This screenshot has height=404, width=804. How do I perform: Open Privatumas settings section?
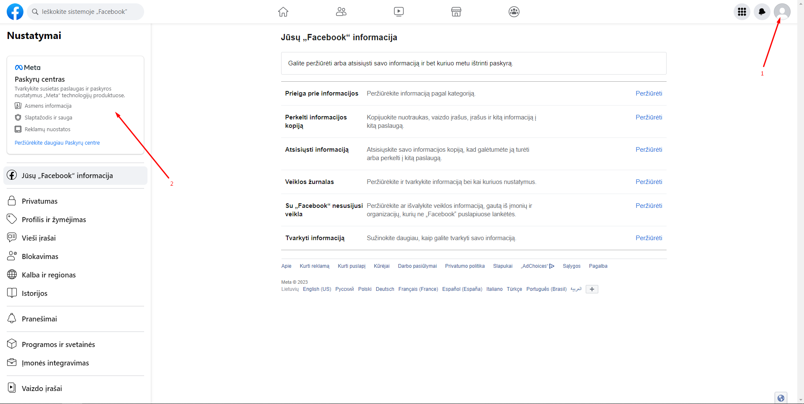tap(75, 201)
